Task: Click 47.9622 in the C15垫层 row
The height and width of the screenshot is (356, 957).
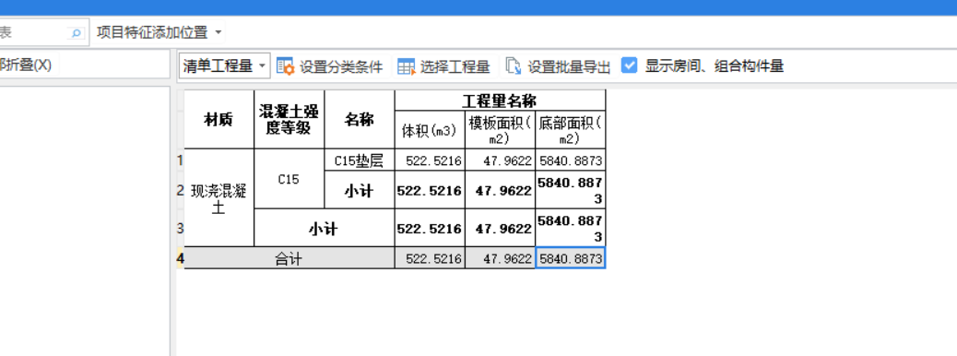Action: [x=500, y=160]
